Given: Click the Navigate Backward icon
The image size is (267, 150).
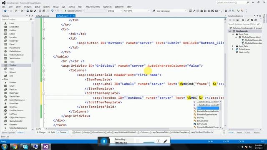Looking at the screenshot, I should (x=5, y=11).
